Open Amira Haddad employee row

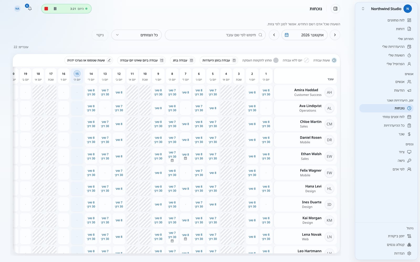pos(305,92)
